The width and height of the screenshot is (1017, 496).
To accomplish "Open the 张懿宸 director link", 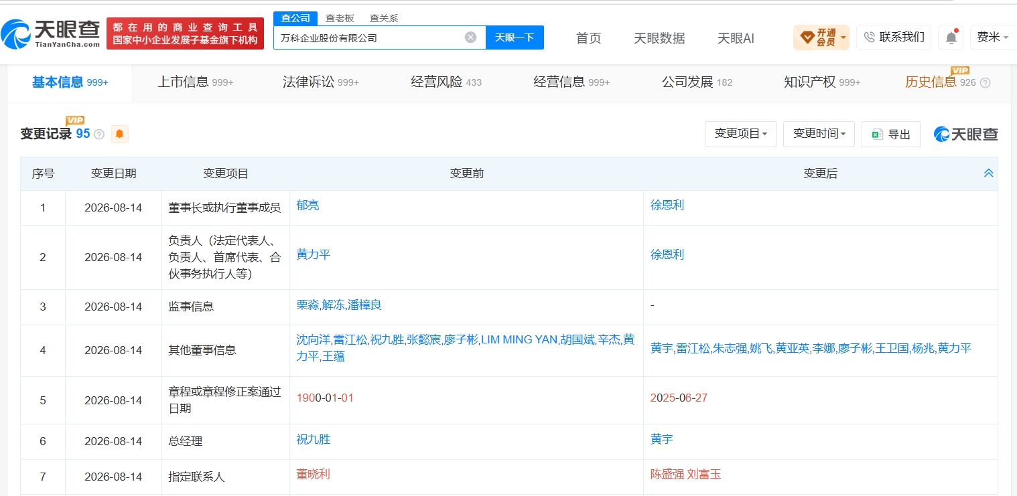I will click(424, 340).
